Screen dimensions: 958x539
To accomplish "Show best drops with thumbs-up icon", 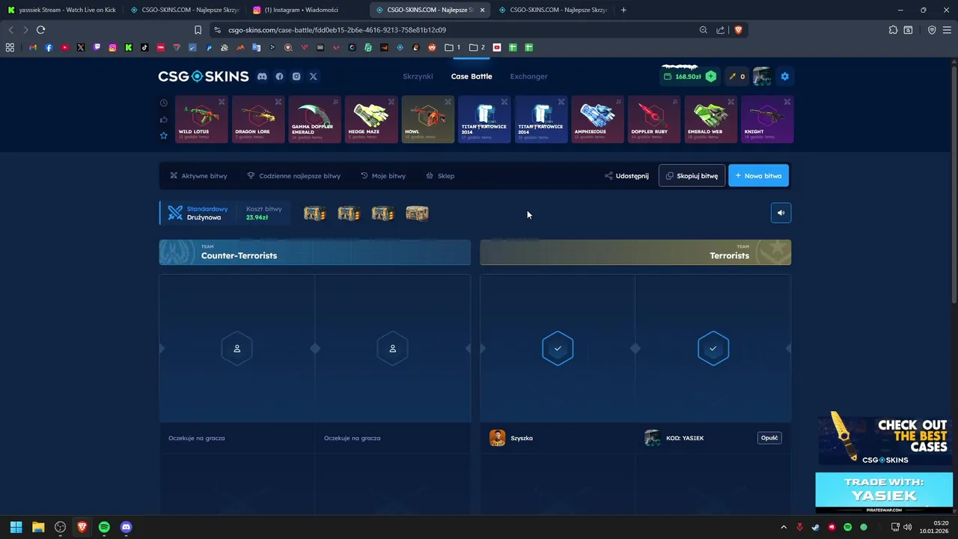I will click(x=164, y=120).
